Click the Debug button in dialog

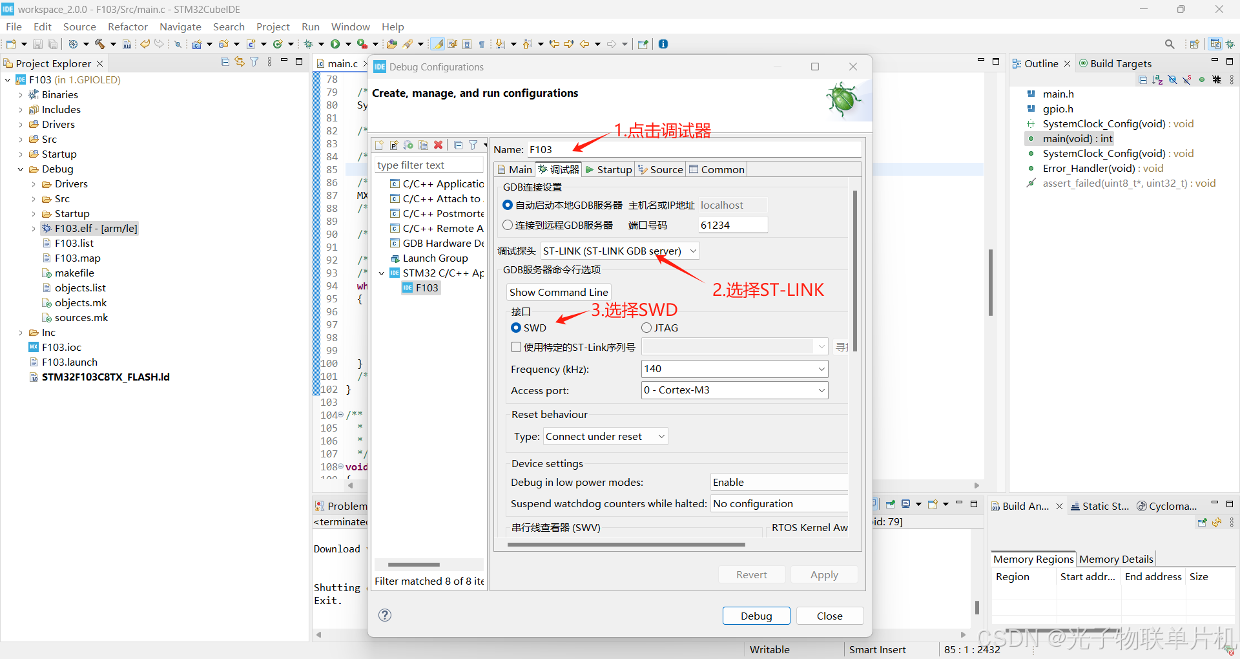pos(756,616)
